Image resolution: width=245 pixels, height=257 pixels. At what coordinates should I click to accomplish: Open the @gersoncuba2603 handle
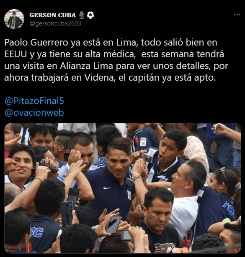coord(55,23)
